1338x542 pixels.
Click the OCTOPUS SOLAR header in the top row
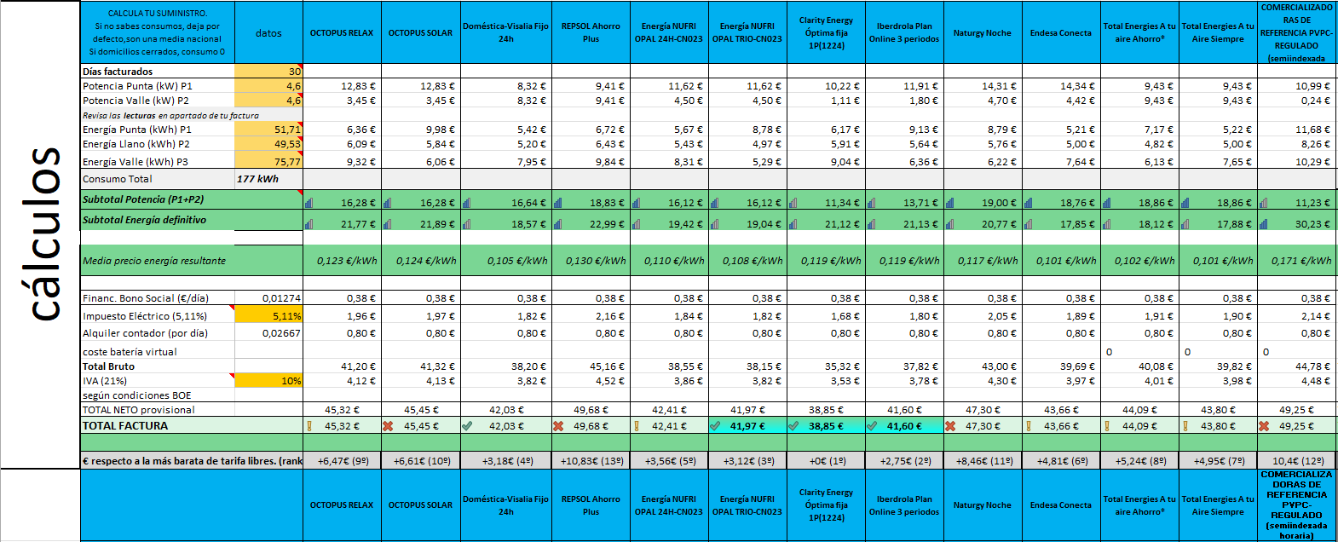point(420,33)
